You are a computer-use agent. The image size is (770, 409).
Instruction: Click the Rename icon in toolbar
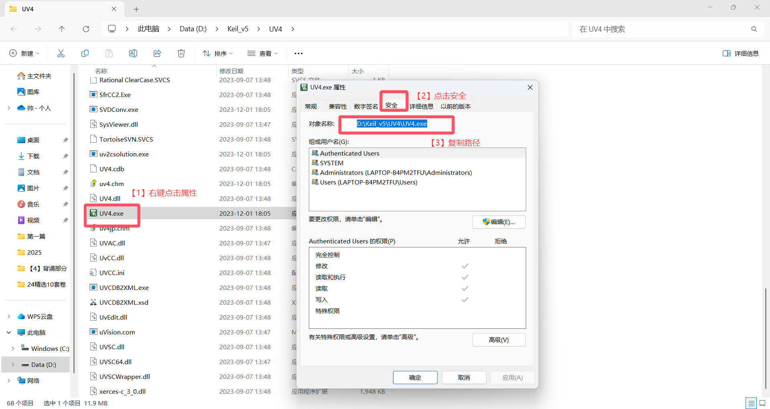click(133, 53)
